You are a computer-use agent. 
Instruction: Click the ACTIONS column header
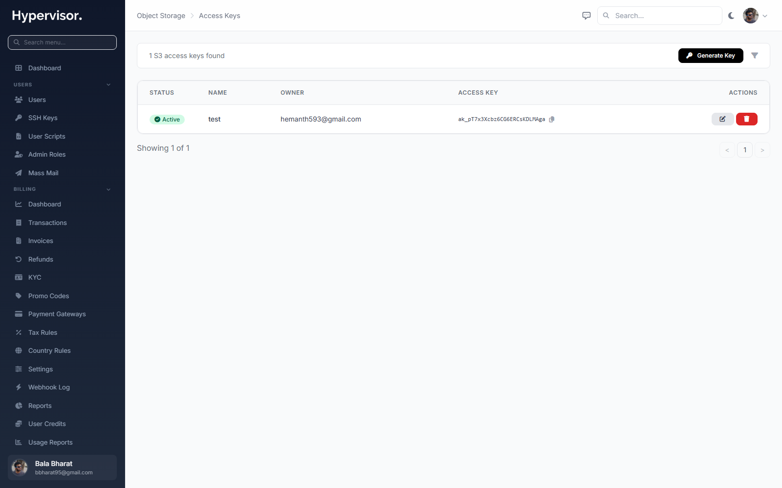(743, 93)
